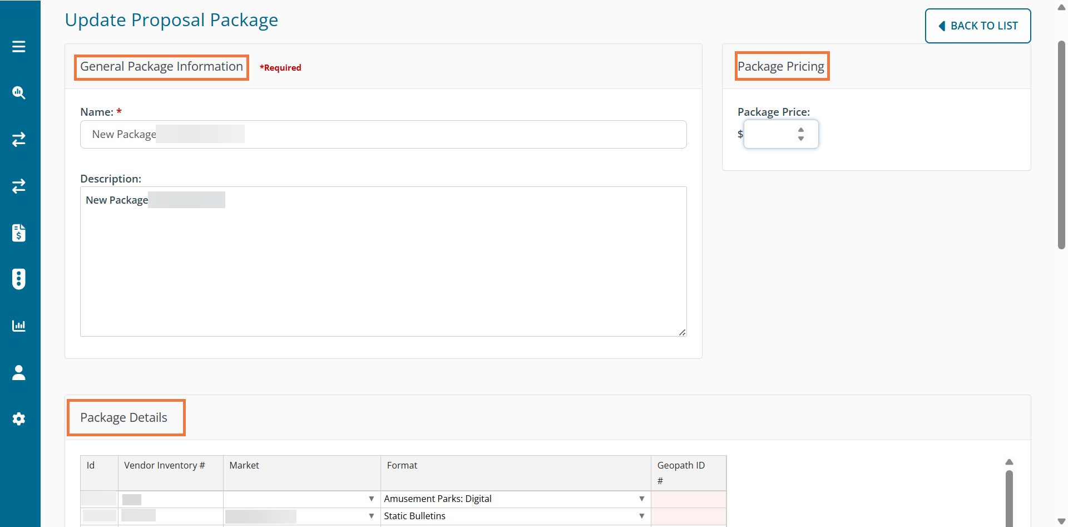Decrease Package Price with the down arrow
Image resolution: width=1068 pixels, height=527 pixels.
801,139
